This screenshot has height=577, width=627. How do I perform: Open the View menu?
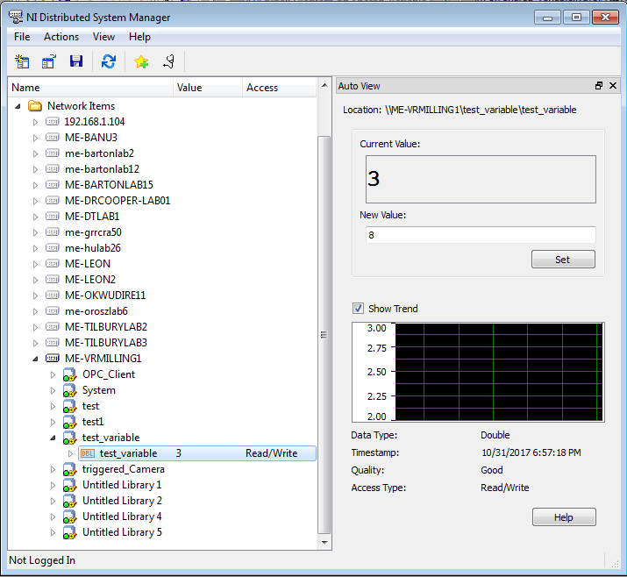point(104,37)
